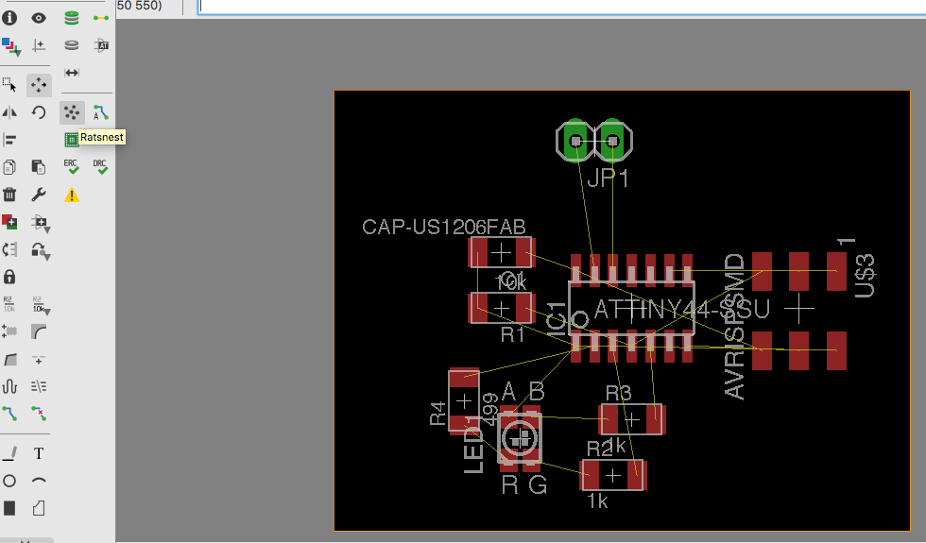This screenshot has height=543, width=926.
Task: Select the Text tool
Action: tap(39, 453)
